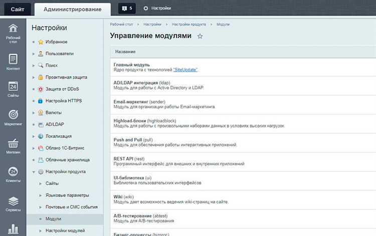This screenshot has width=376, height=236.
Task: Sort by the Название column header
Action: click(125, 52)
